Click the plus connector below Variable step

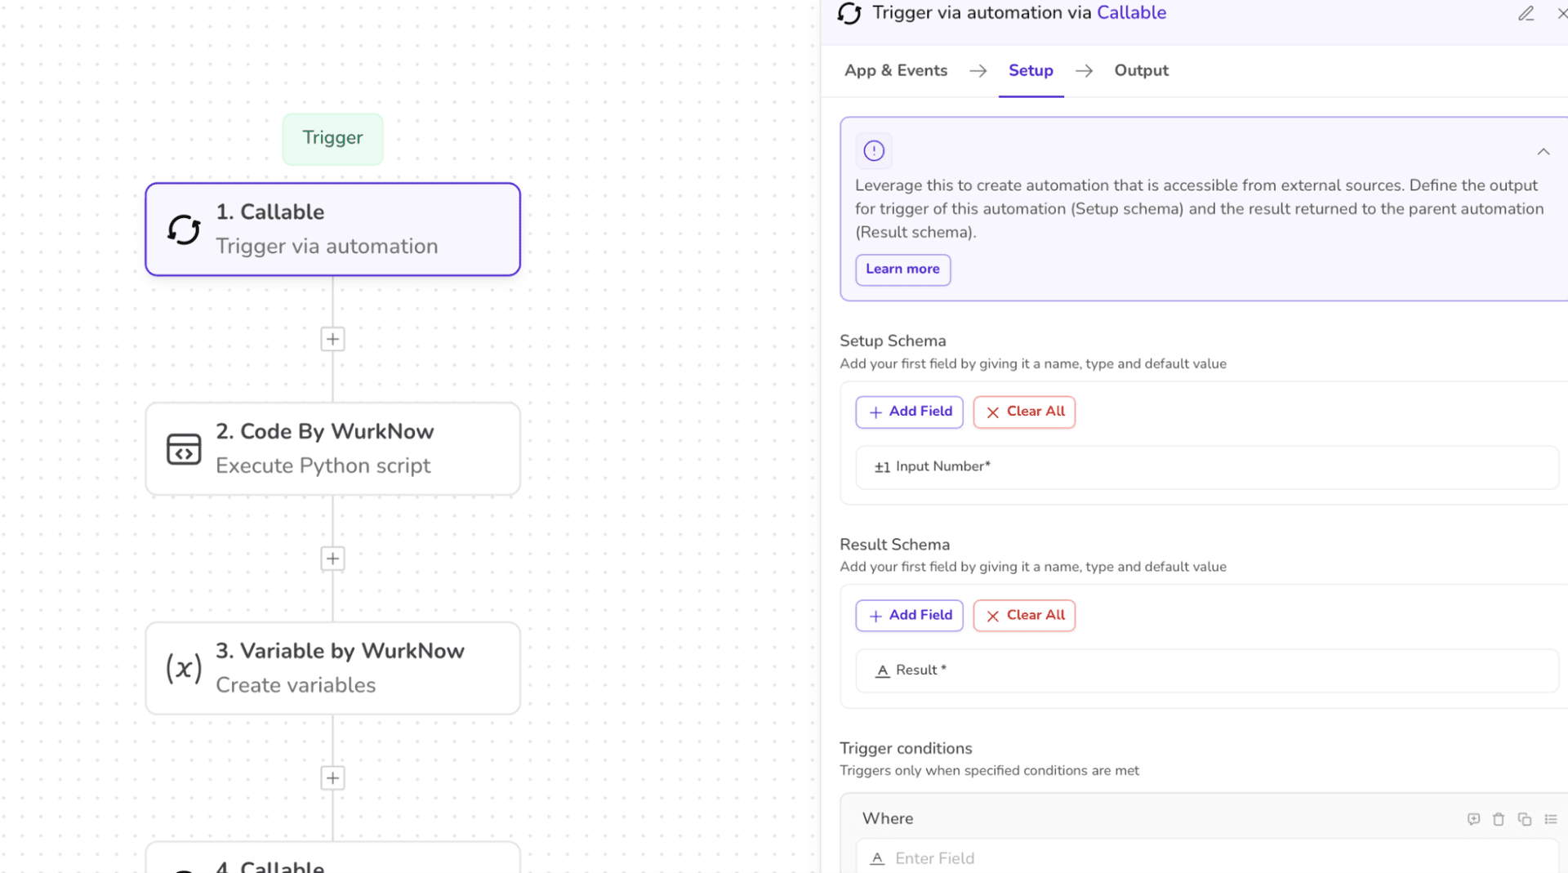332,778
